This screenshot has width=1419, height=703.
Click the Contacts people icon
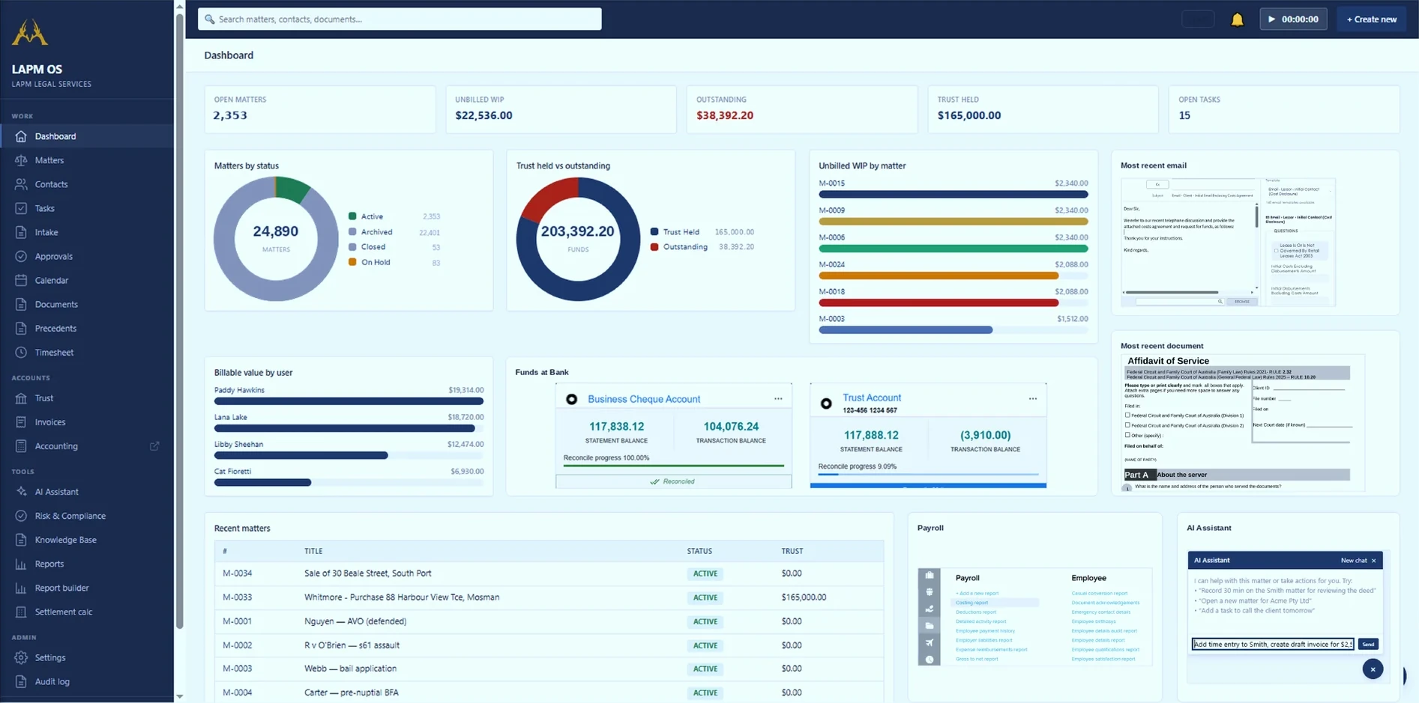21,184
